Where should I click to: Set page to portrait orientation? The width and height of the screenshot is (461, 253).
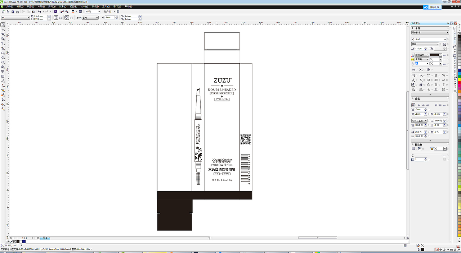56,18
